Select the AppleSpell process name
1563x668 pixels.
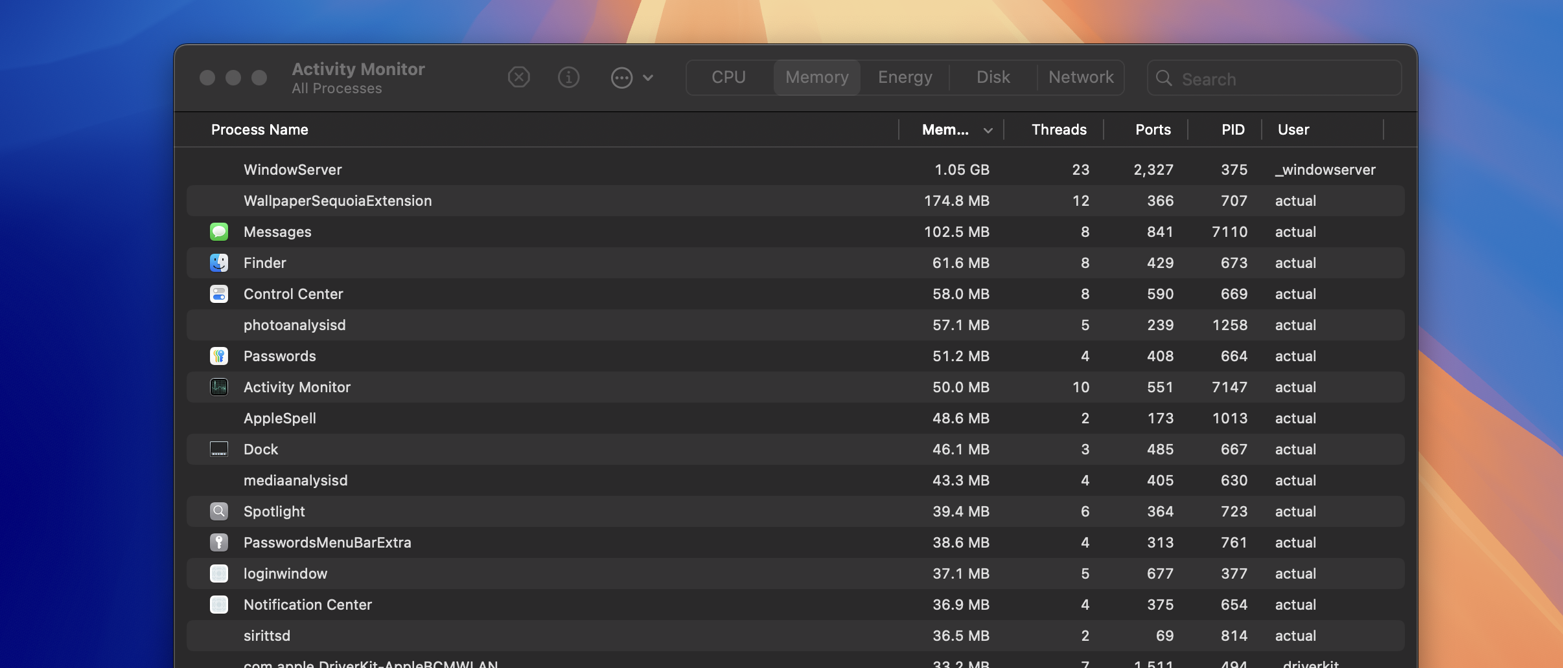click(x=280, y=418)
